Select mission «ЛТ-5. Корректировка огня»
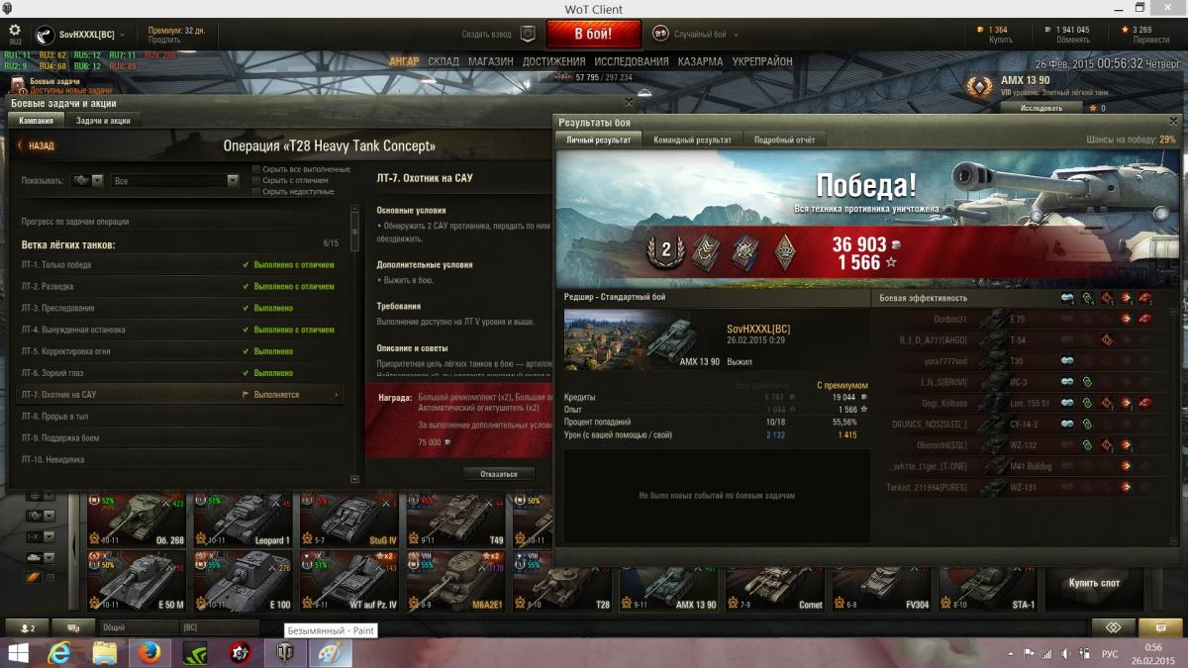The width and height of the screenshot is (1188, 668). pos(180,351)
